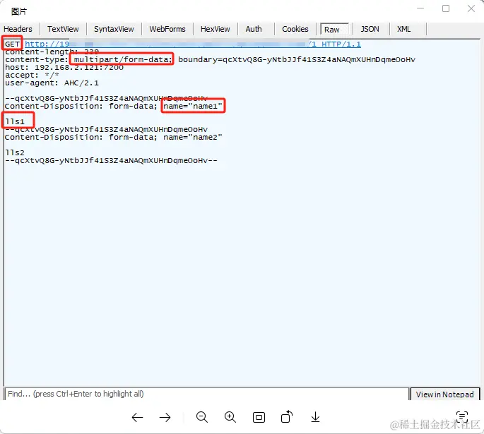The width and height of the screenshot is (484, 434).
Task: Select the Raw tab
Action: coord(335,29)
